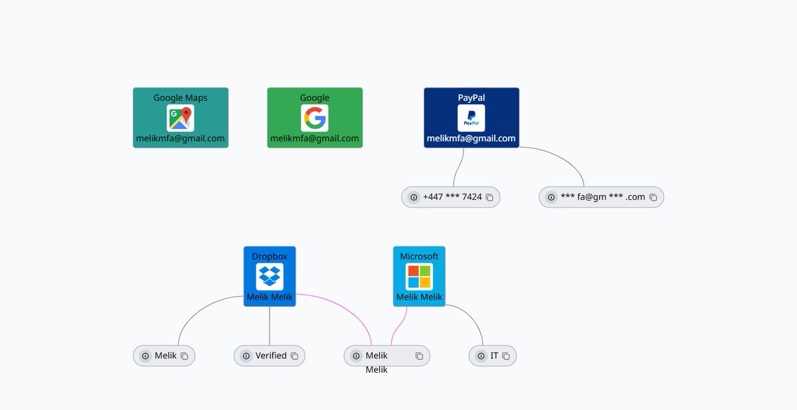The image size is (797, 410).
Task: Copy the Melik node value
Action: click(184, 356)
